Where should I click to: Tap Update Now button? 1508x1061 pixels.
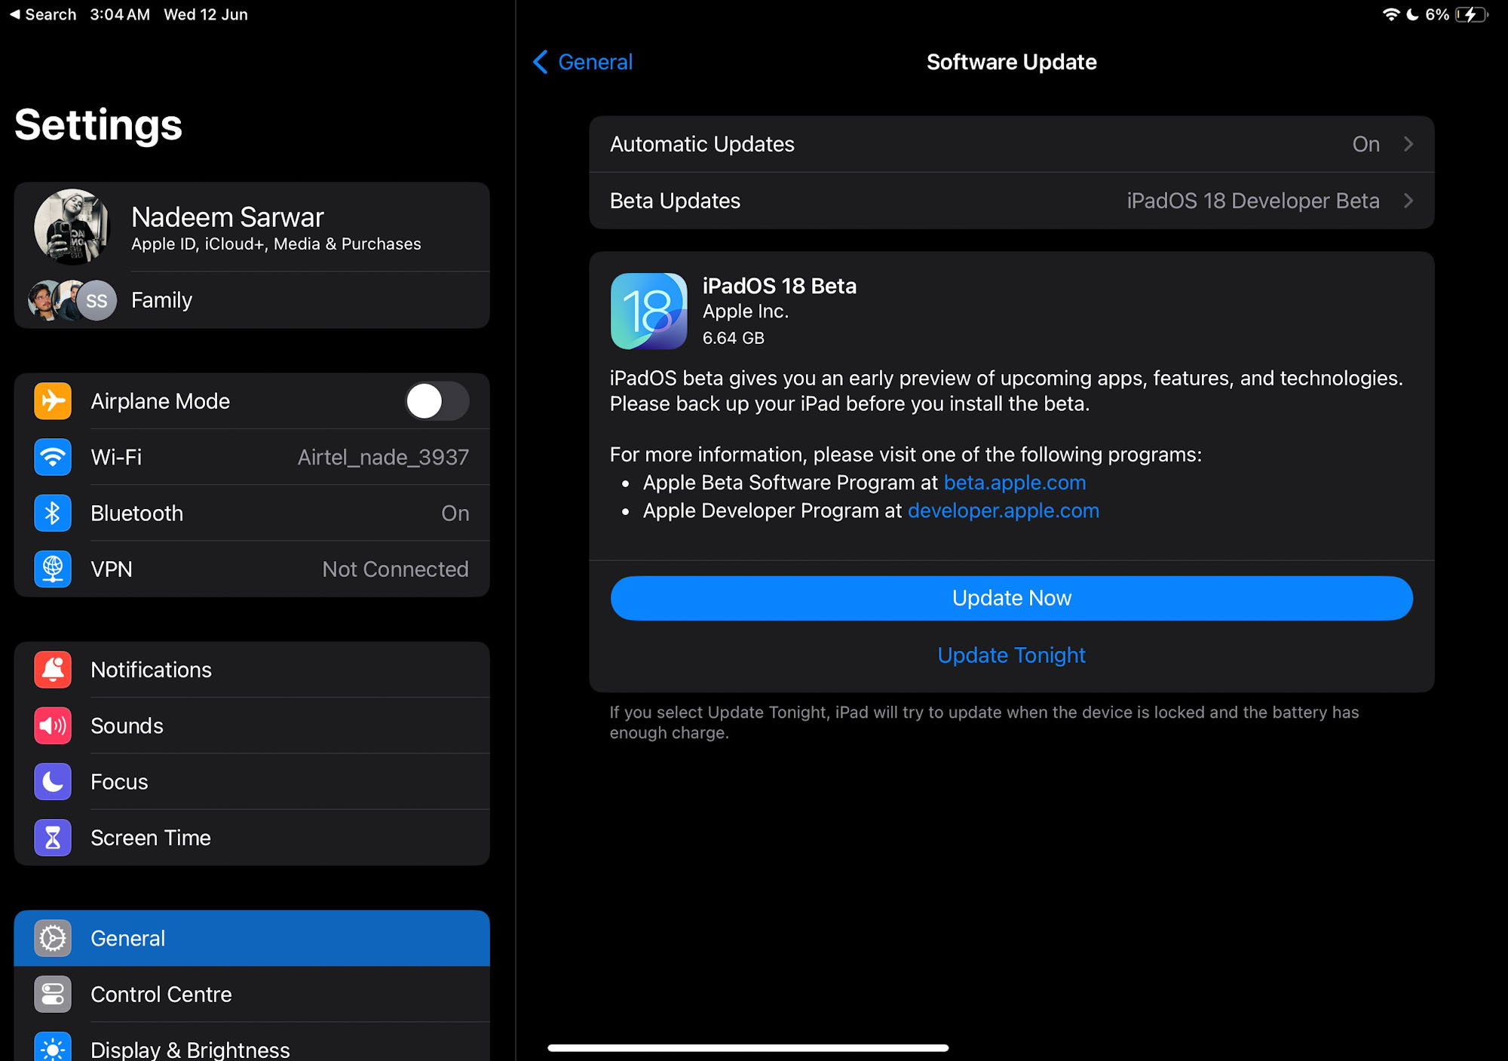[x=1011, y=597]
